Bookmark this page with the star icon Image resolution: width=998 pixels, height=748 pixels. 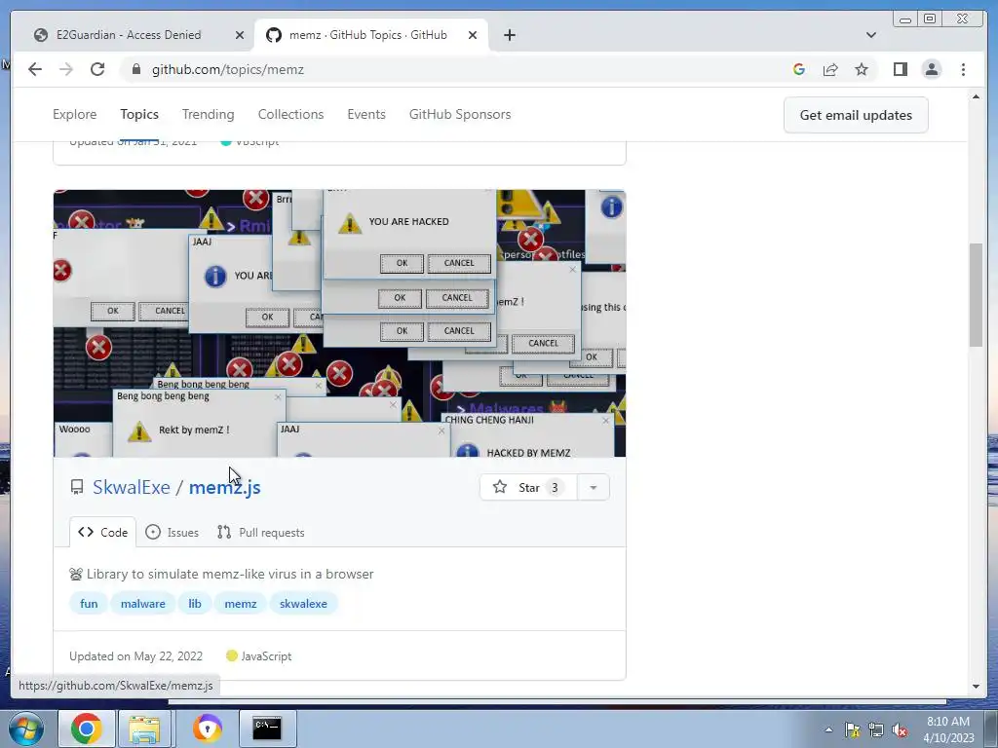click(x=862, y=69)
